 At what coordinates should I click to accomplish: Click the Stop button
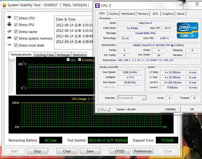(x=37, y=151)
